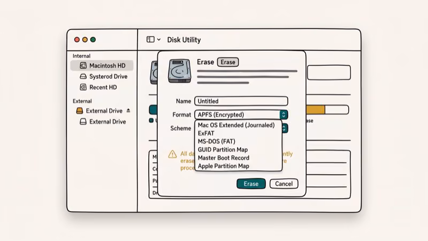Choose GUID Partition Map option

click(223, 150)
